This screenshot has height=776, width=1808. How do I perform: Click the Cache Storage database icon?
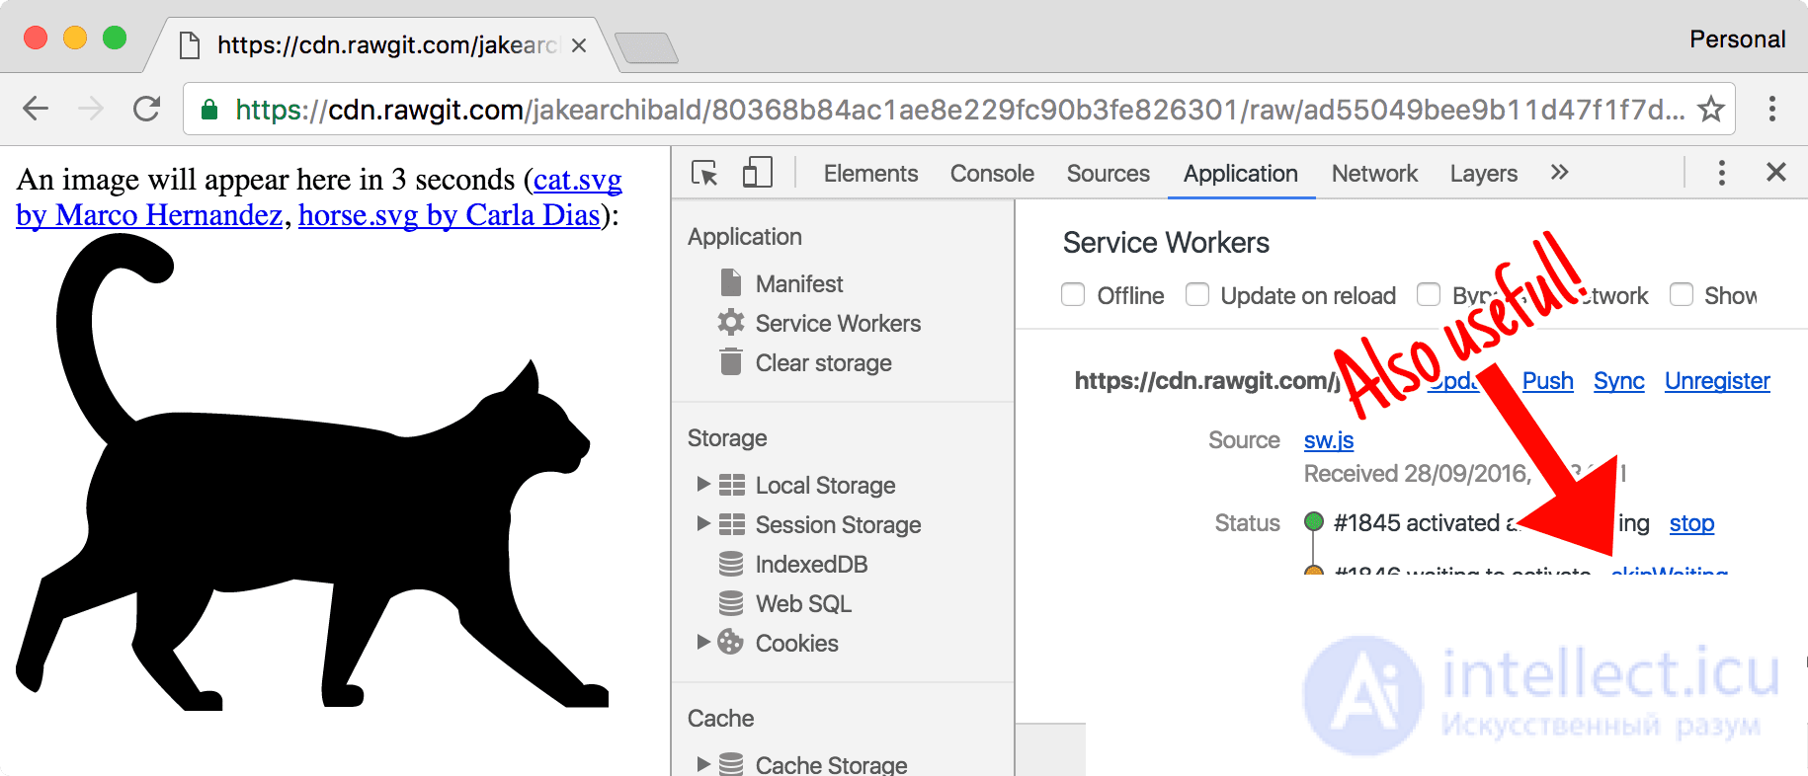731,764
